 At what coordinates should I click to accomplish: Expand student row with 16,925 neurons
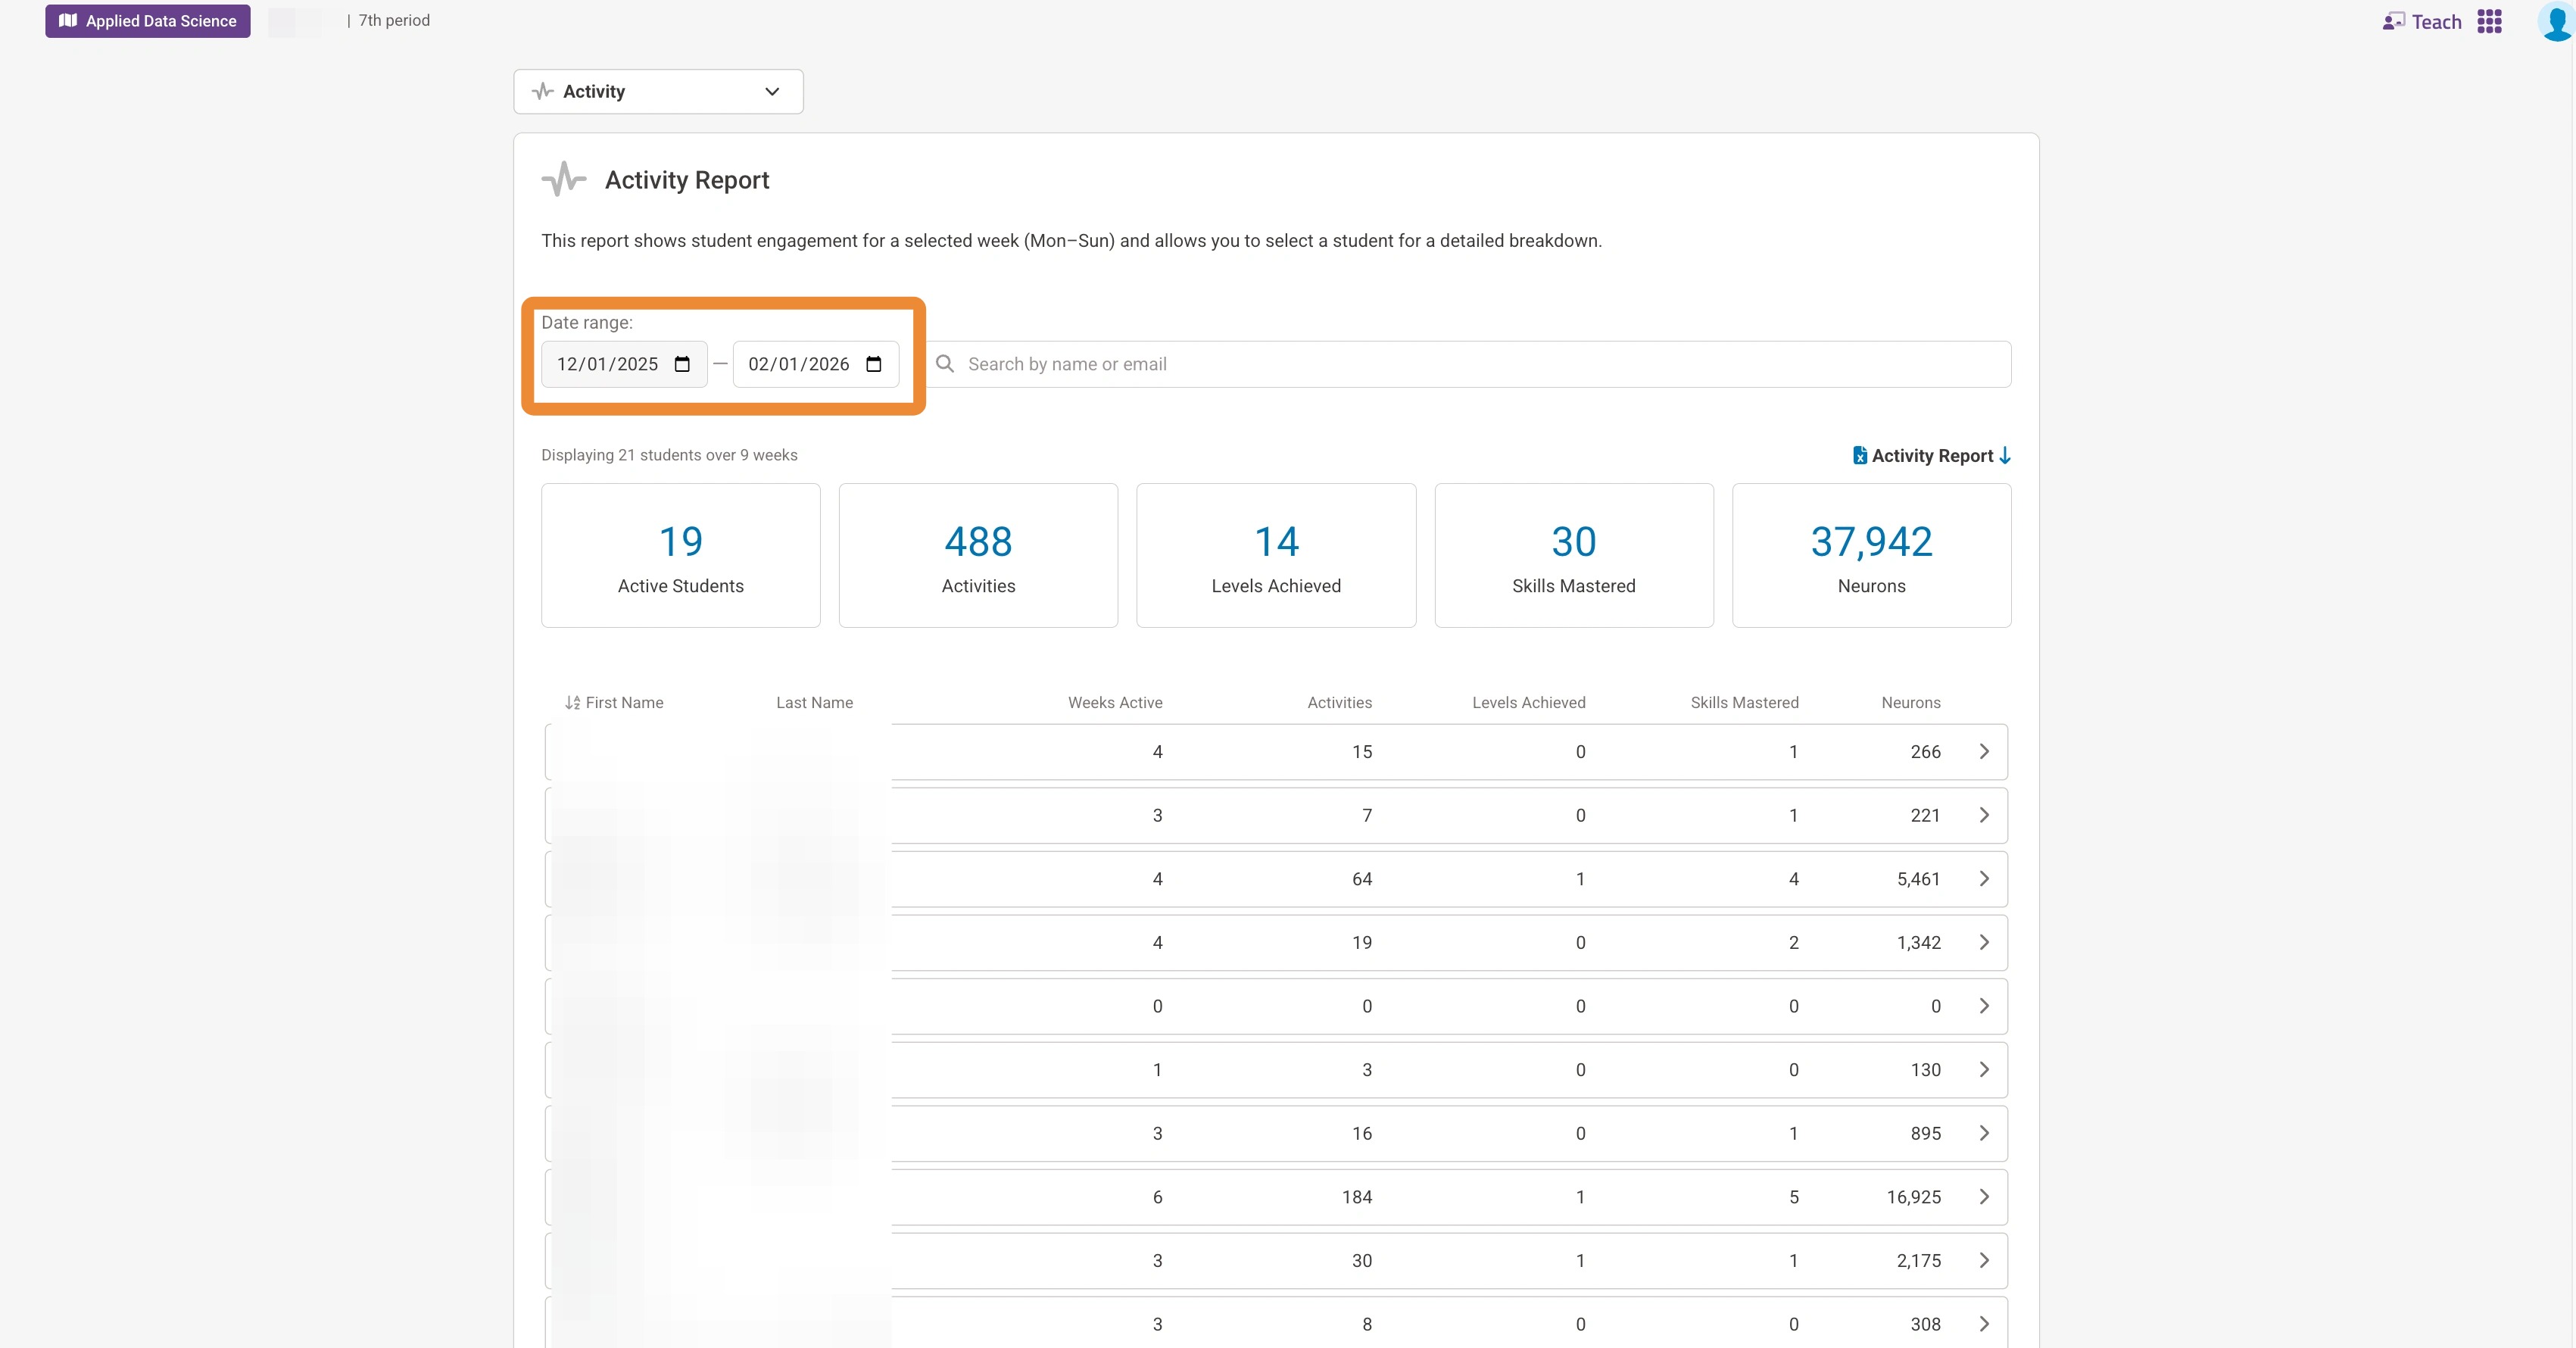[x=1984, y=1197]
